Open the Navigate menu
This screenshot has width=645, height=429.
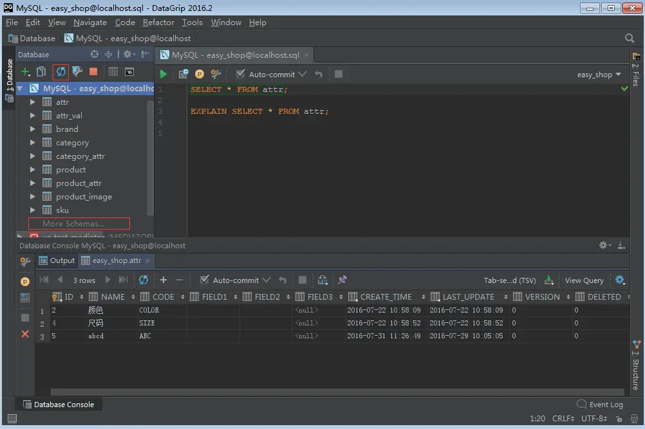tap(90, 22)
